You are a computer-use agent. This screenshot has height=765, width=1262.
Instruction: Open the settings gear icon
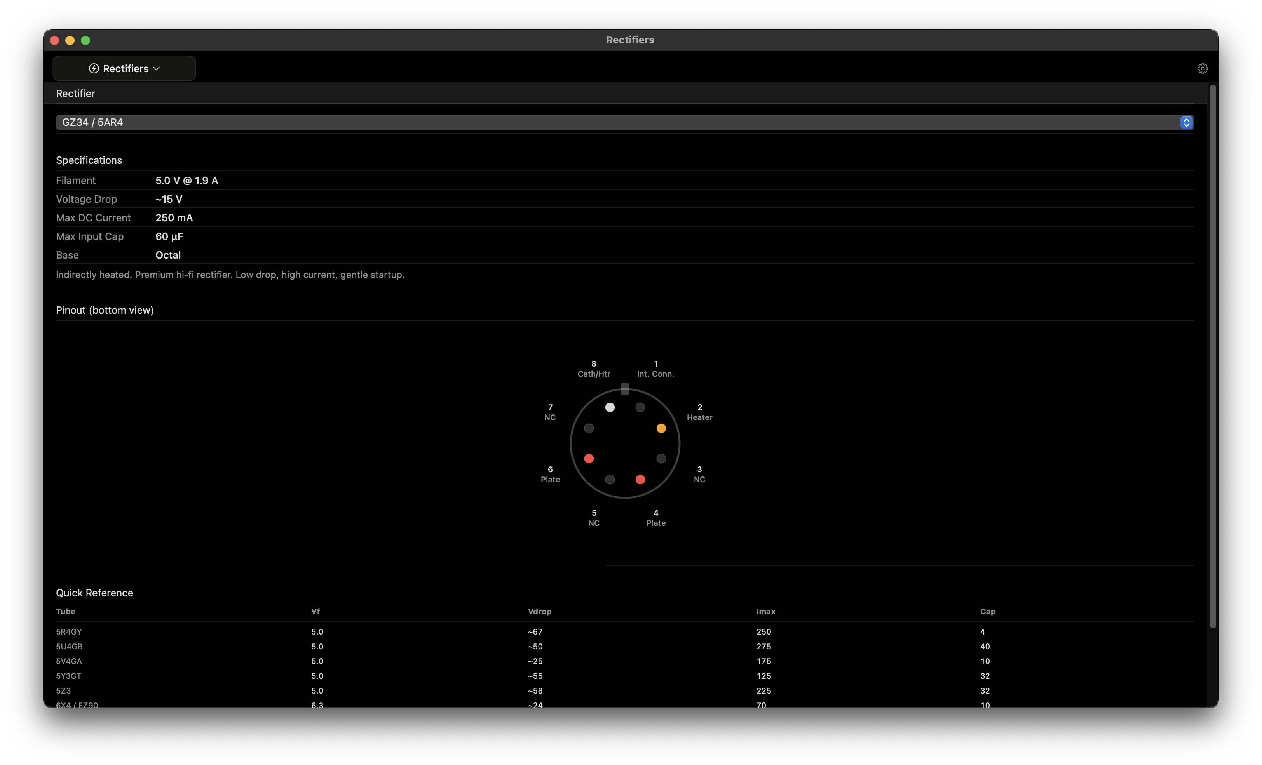tap(1202, 69)
